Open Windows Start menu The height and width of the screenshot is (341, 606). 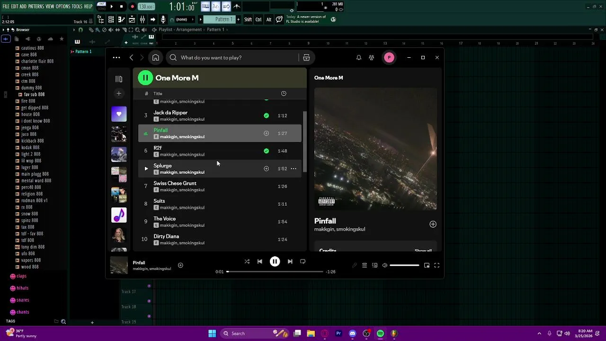pyautogui.click(x=212, y=333)
